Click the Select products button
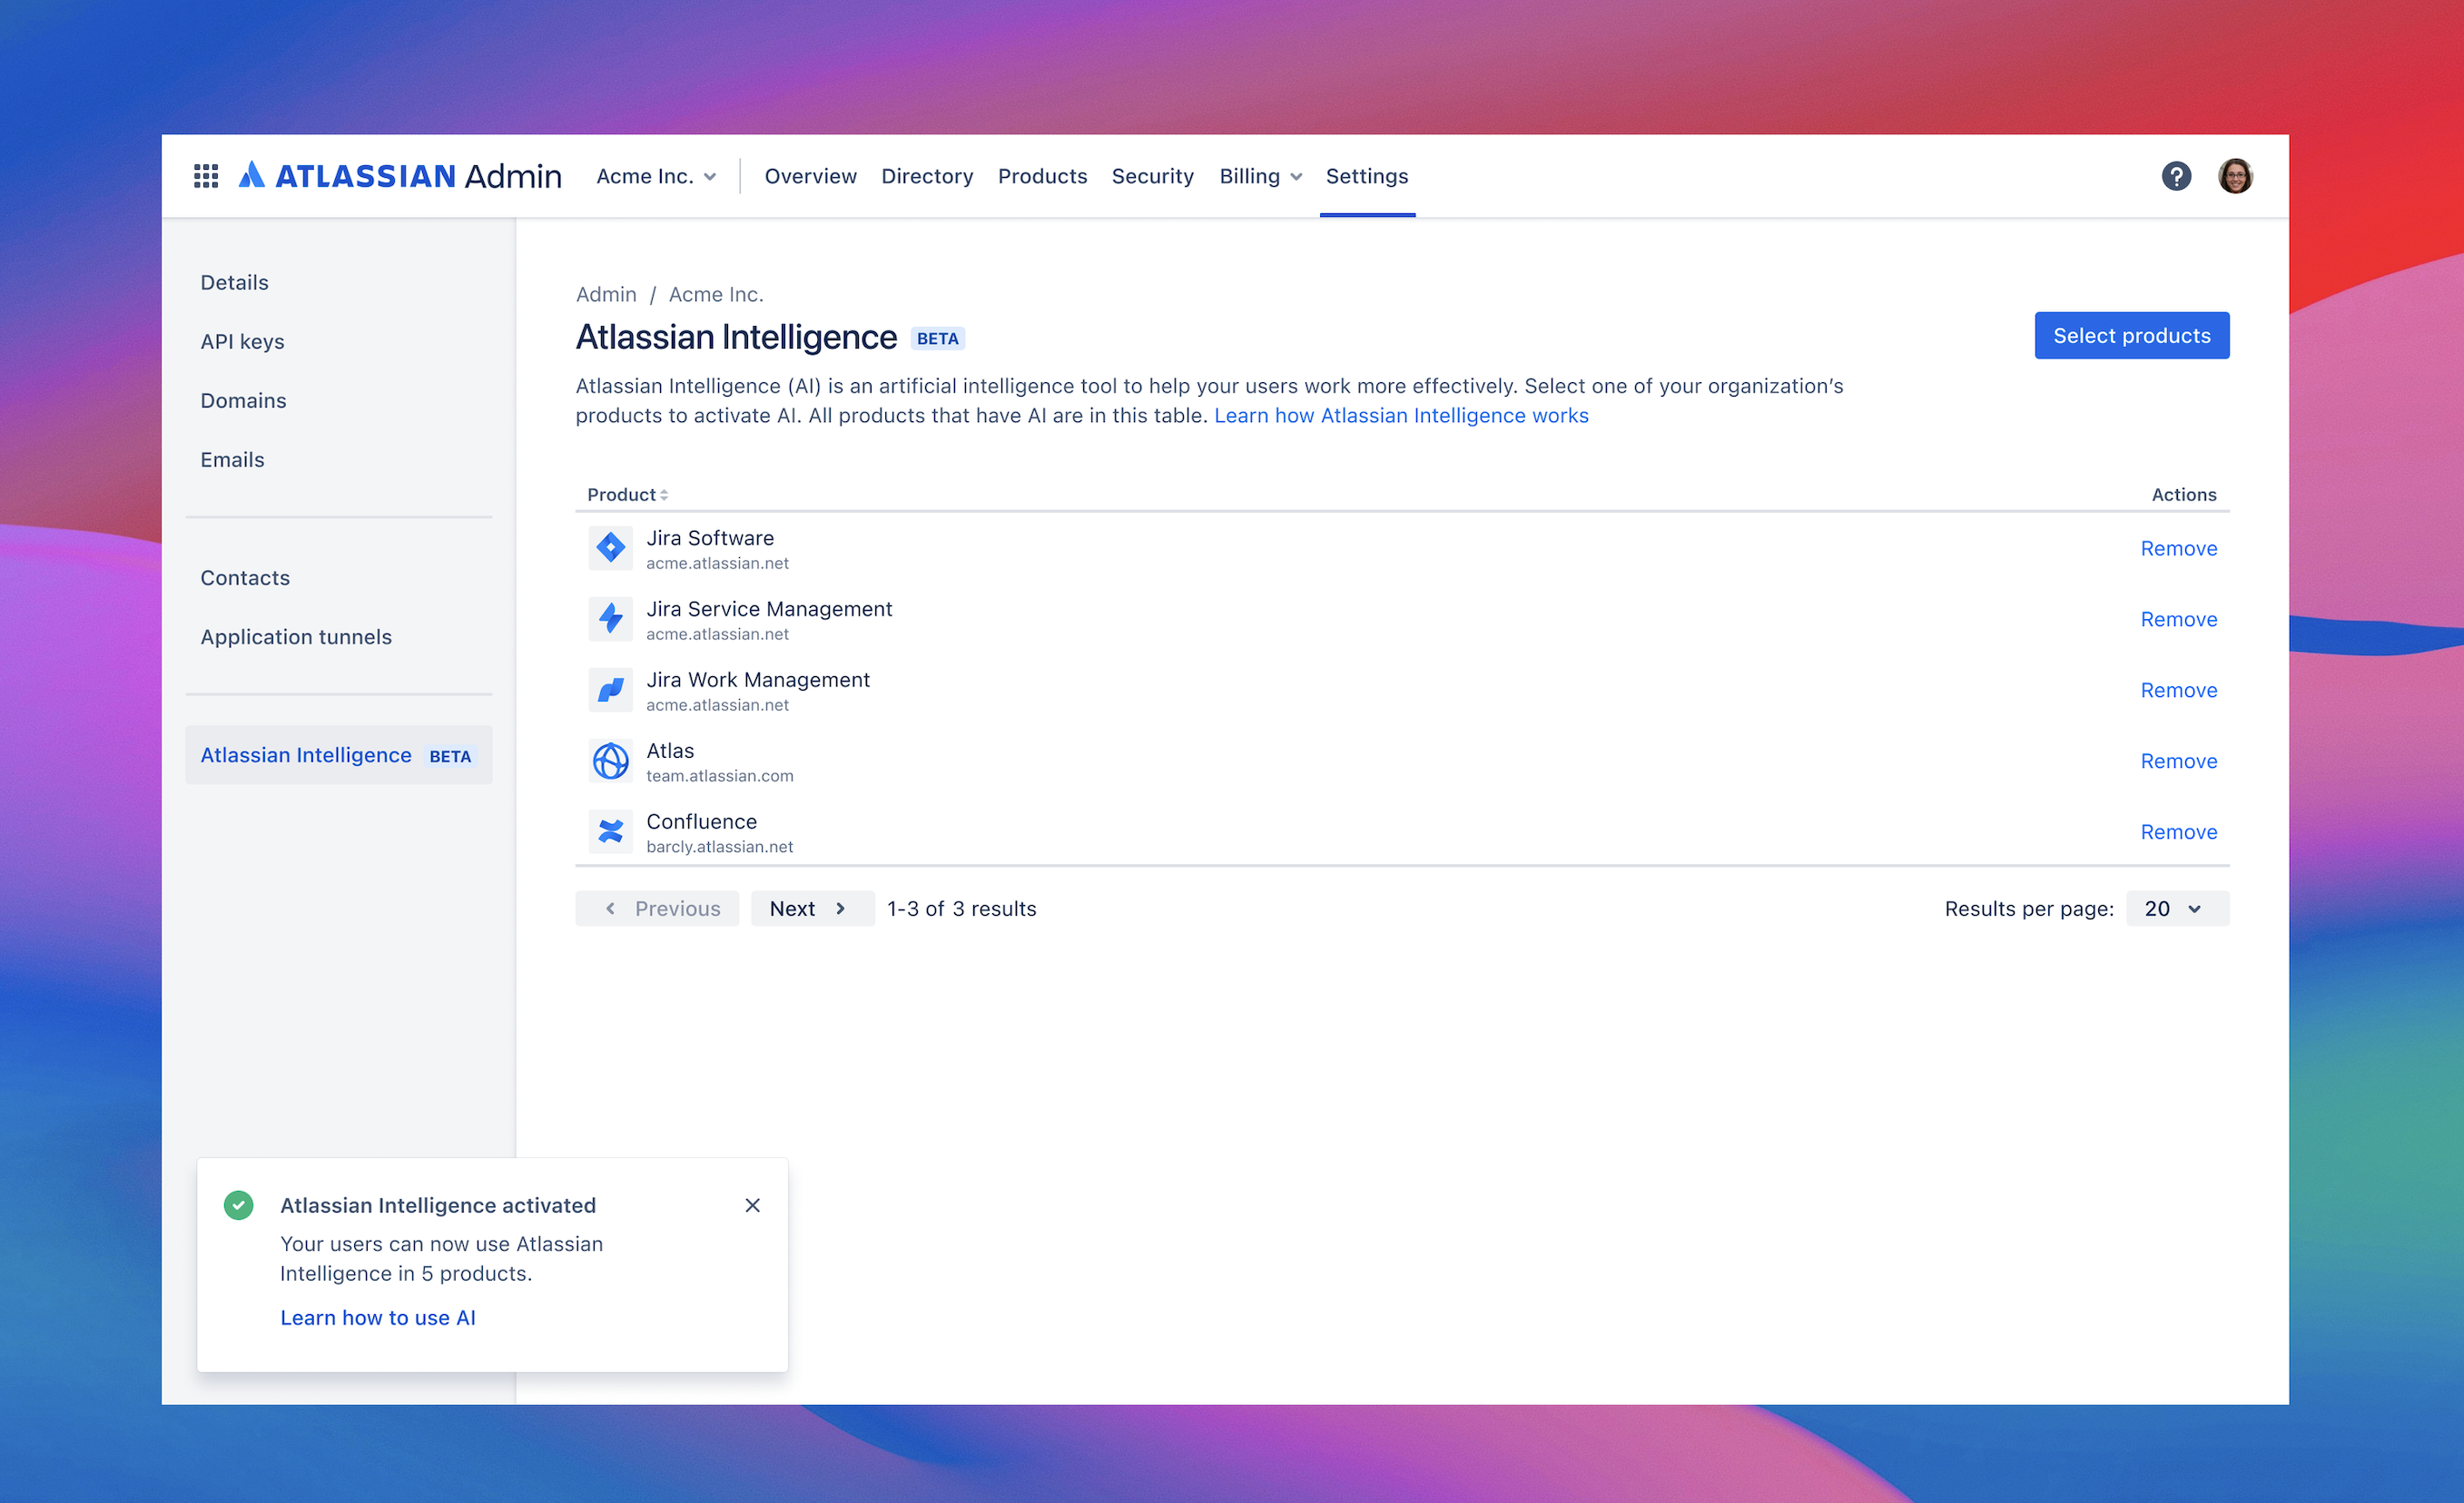 click(x=2131, y=335)
